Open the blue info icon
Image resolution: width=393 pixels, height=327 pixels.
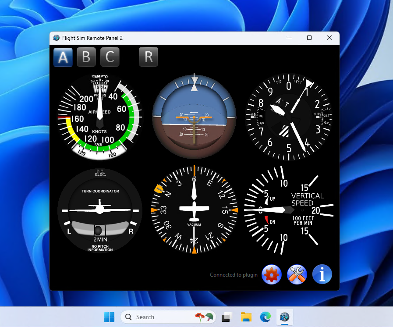[x=322, y=274]
